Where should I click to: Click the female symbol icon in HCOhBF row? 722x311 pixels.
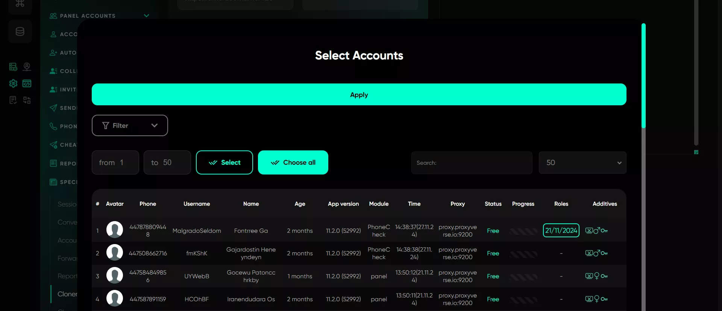tap(597, 299)
